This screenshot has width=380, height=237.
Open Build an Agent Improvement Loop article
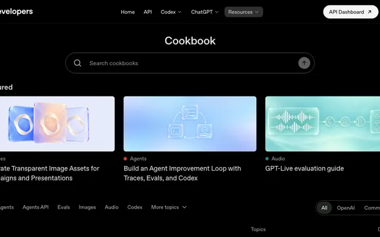182,173
